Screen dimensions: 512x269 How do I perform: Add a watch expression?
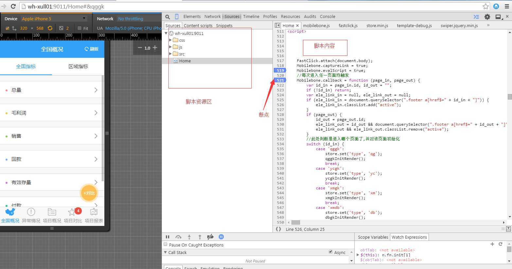(492, 244)
